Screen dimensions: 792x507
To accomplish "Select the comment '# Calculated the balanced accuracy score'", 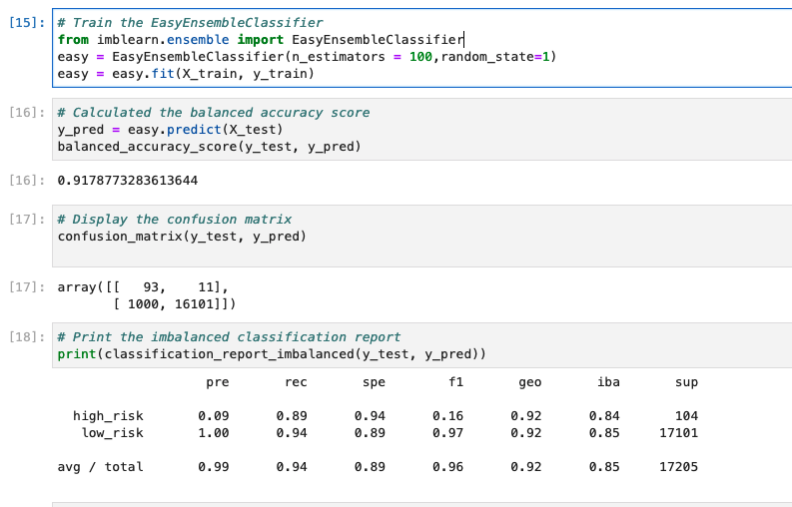I will (214, 112).
